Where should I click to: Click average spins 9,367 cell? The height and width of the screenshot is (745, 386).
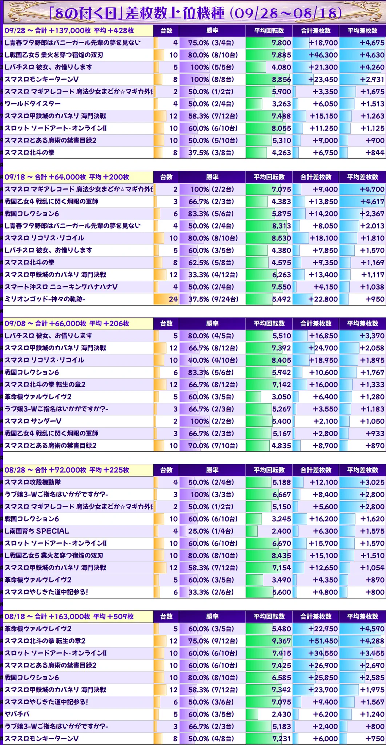[x=269, y=641]
